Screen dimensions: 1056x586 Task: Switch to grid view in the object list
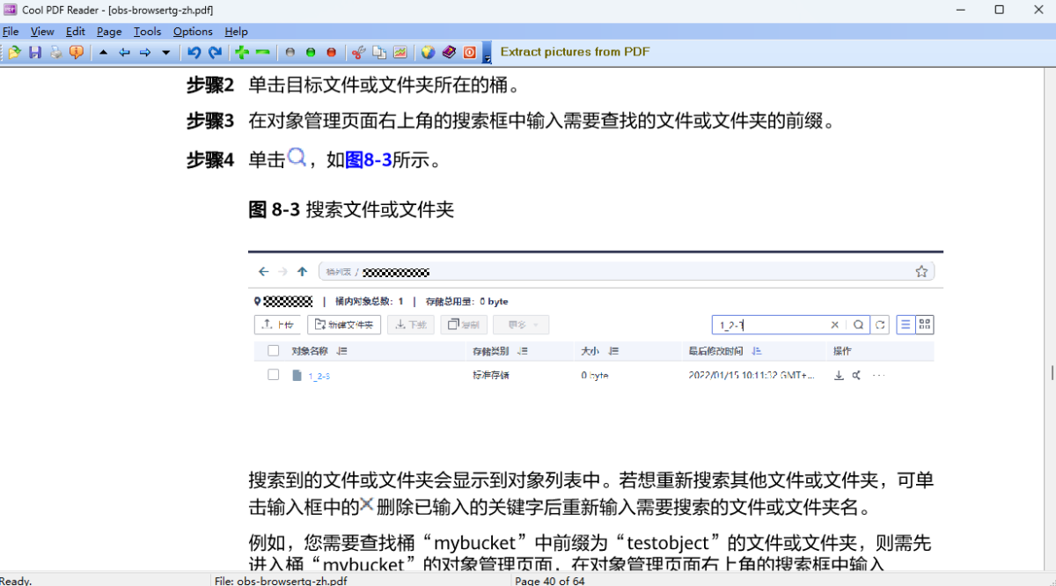coord(924,324)
